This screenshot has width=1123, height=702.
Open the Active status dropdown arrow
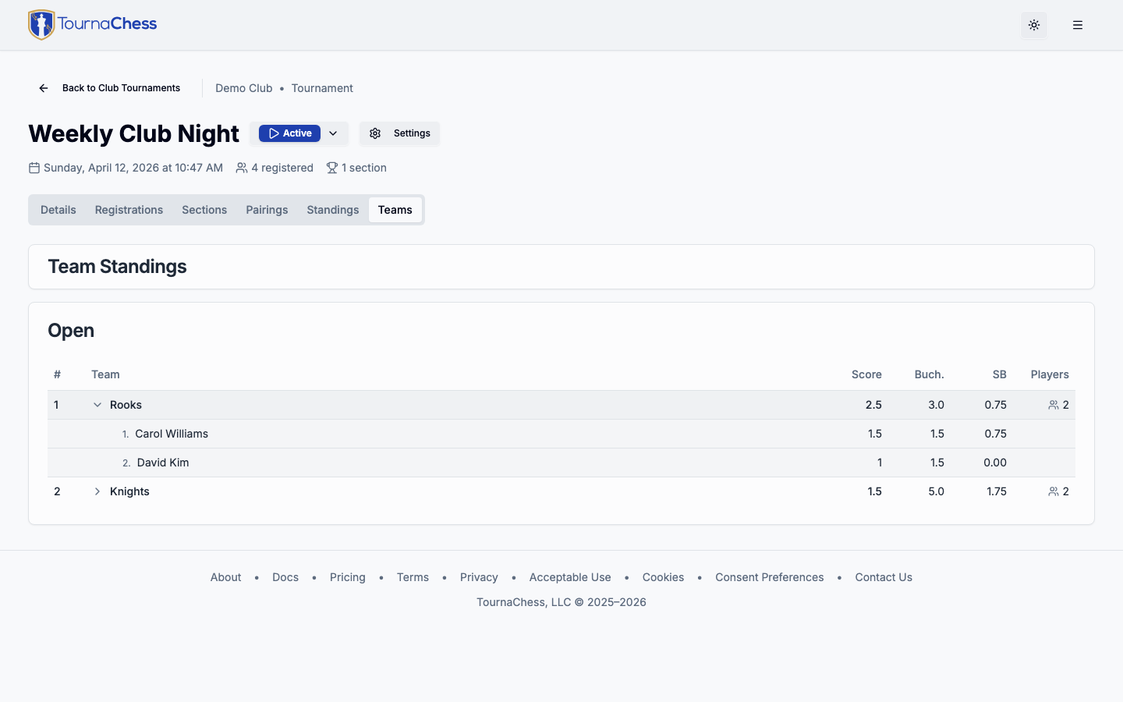[333, 133]
